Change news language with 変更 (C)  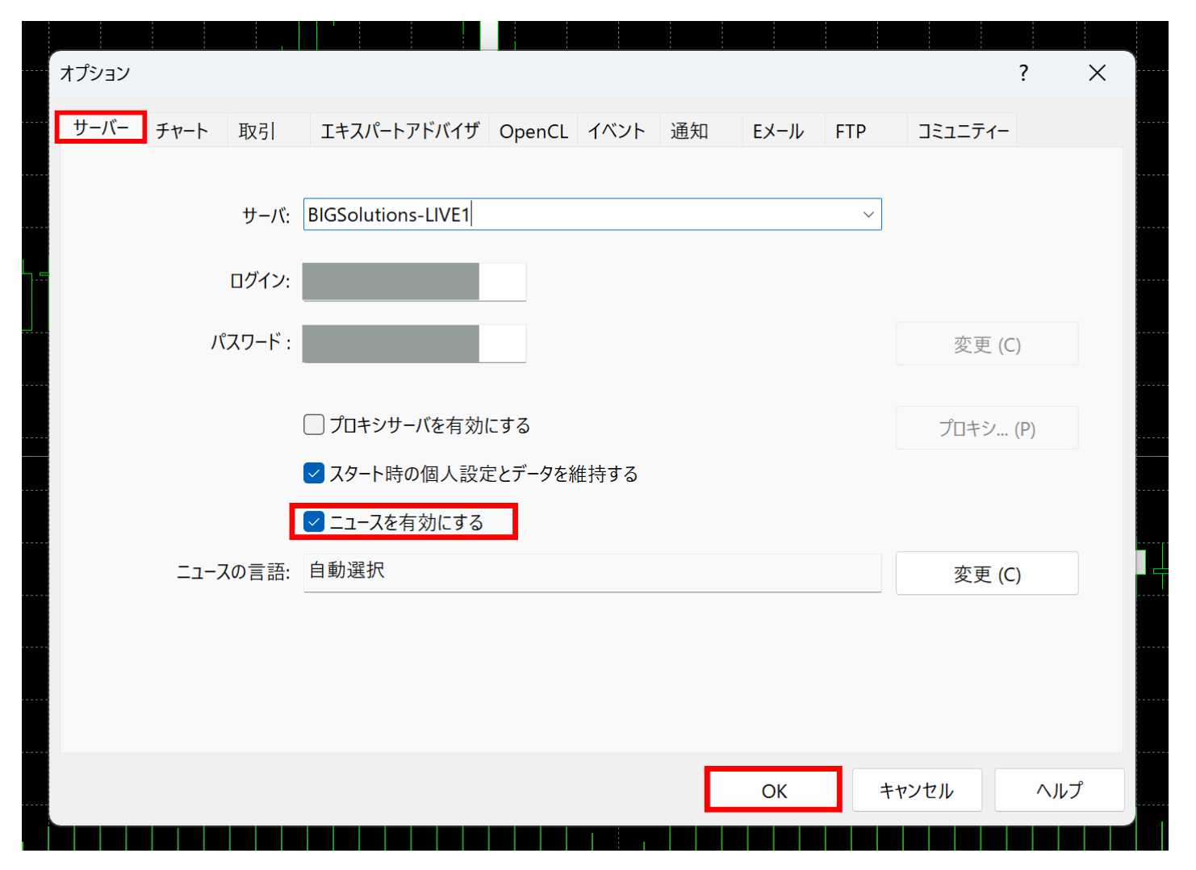[986, 573]
